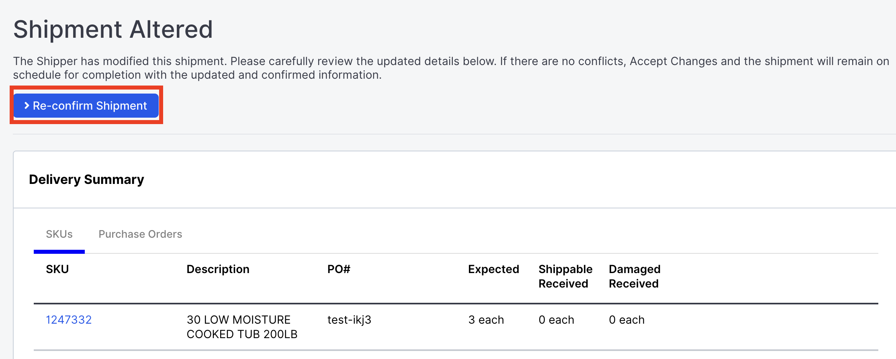This screenshot has width=896, height=359.
Task: Click the Expected quantity 3 each
Action: coord(485,320)
